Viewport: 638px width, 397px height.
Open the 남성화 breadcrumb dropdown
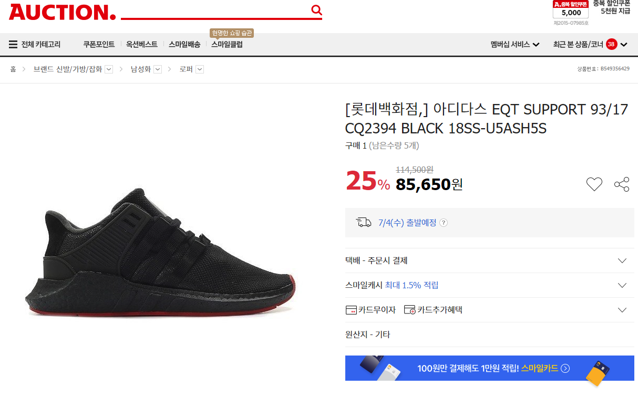157,69
